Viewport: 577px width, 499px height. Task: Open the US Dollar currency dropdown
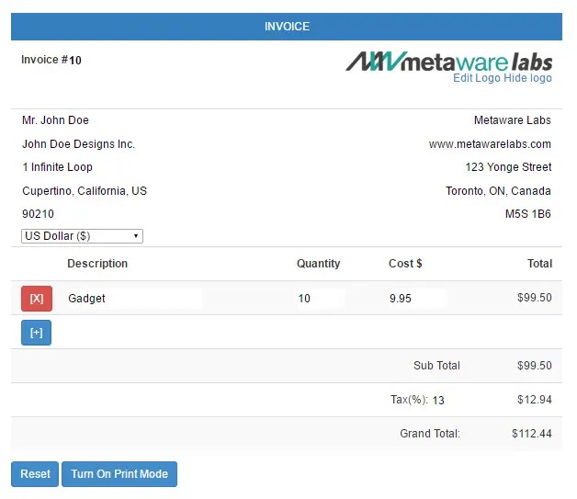(x=82, y=236)
